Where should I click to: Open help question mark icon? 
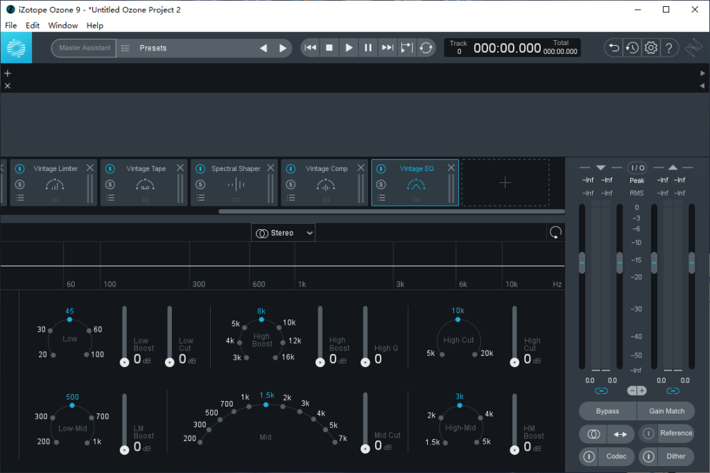(669, 48)
